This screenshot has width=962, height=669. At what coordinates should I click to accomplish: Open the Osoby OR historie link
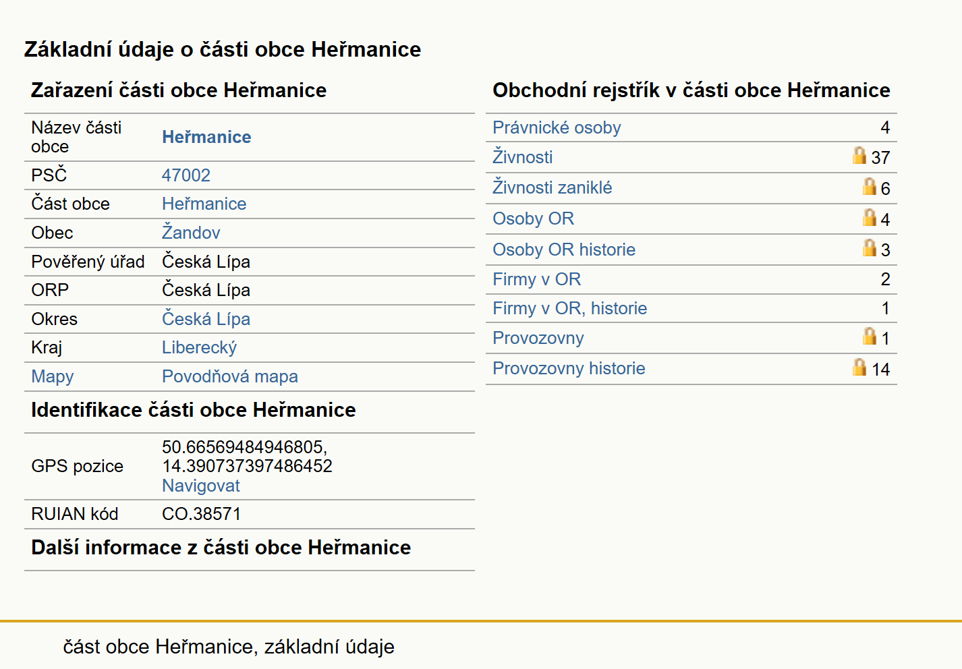click(x=564, y=250)
